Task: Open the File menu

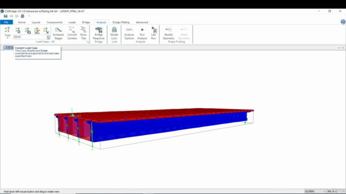Action: click(6, 22)
